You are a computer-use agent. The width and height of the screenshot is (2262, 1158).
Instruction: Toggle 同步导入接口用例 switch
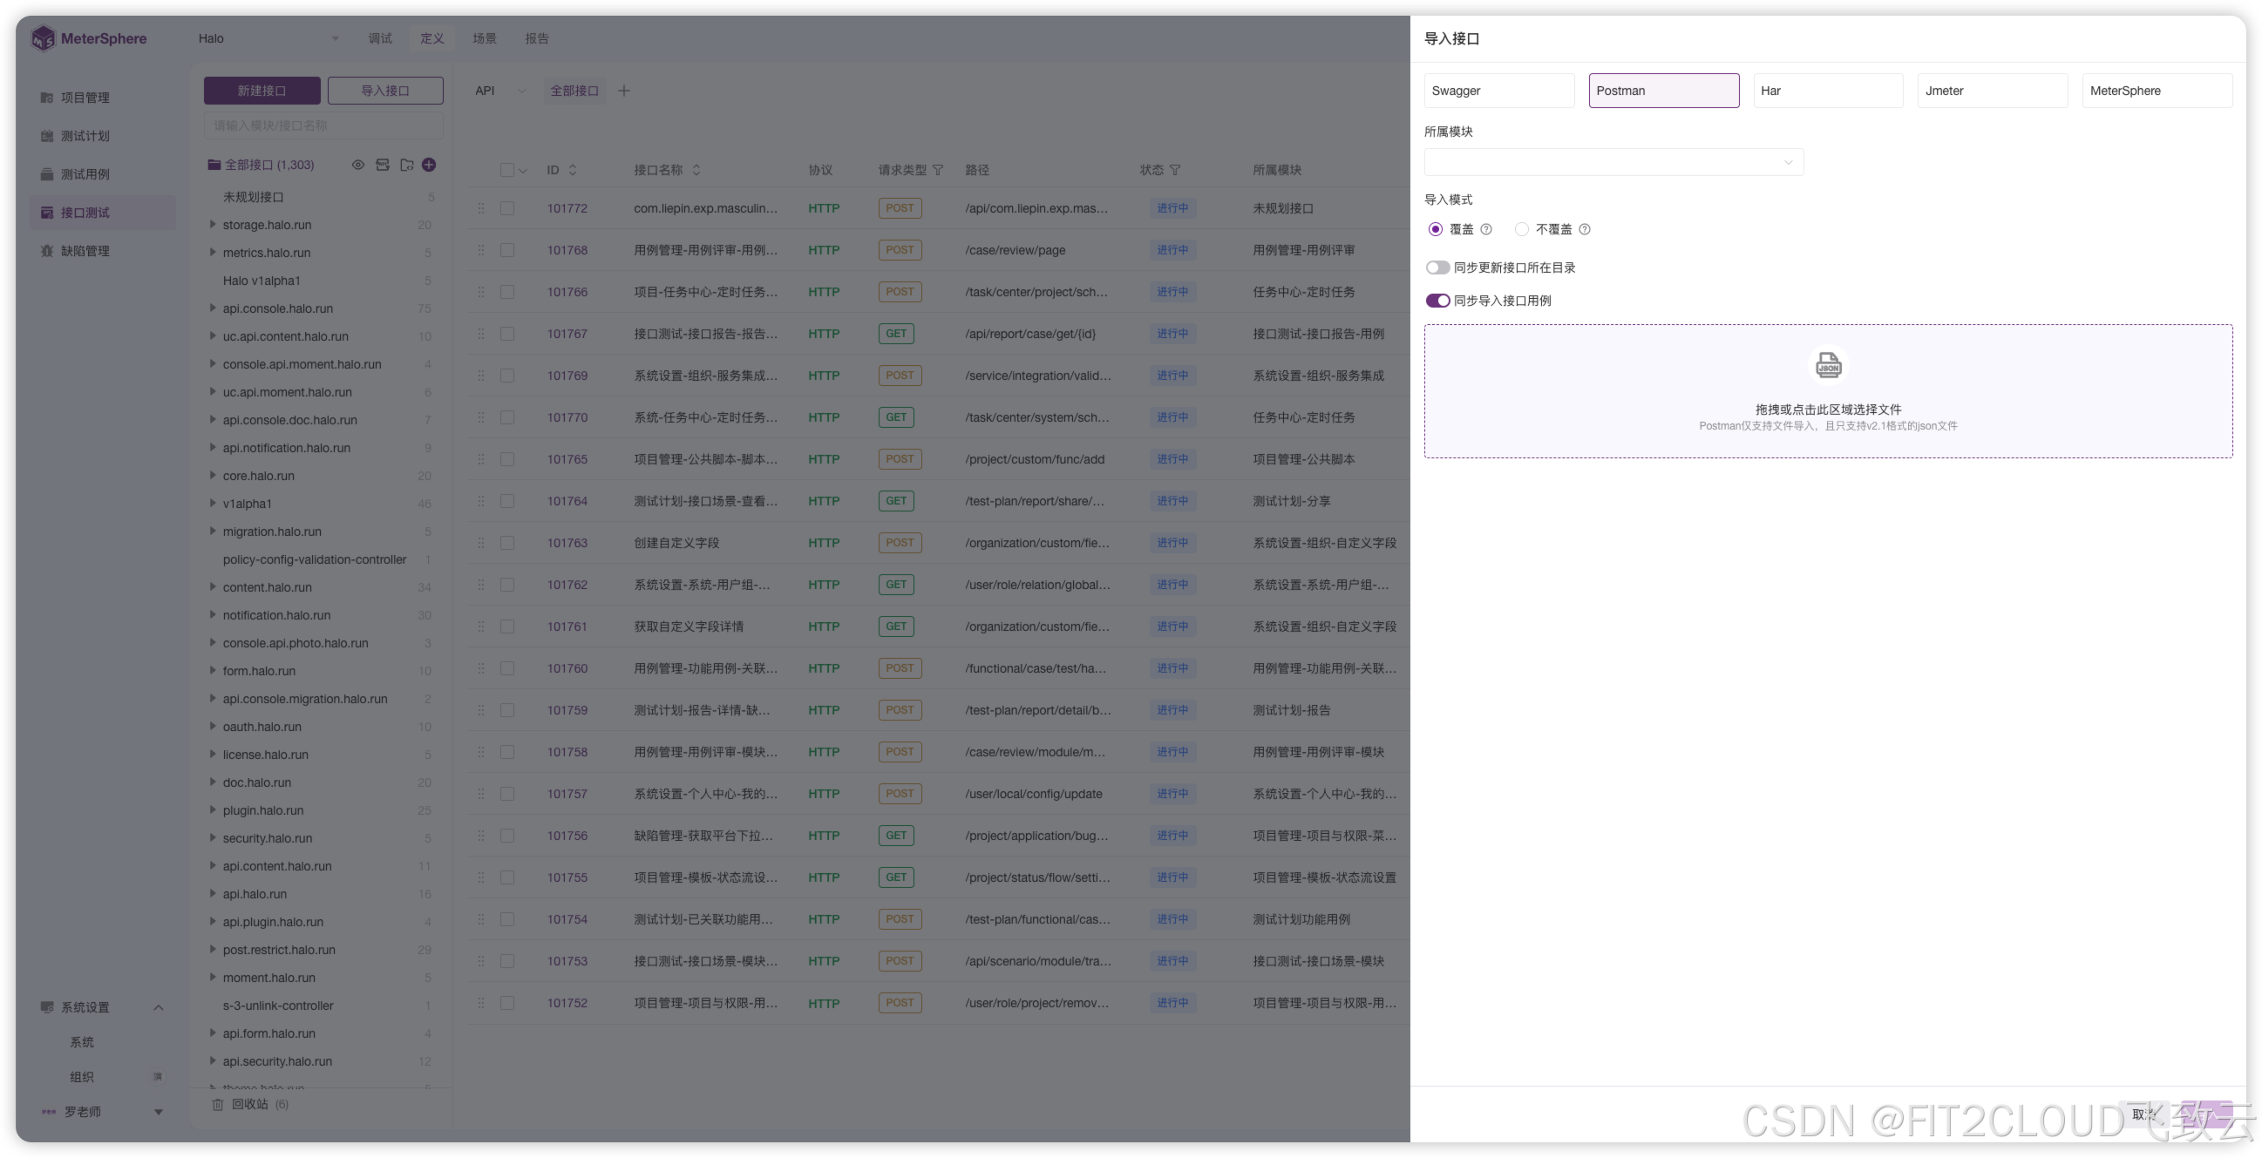coord(1437,301)
